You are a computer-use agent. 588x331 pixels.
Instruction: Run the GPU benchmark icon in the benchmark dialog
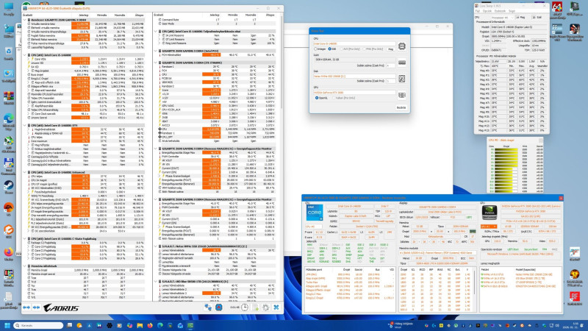coord(401,95)
